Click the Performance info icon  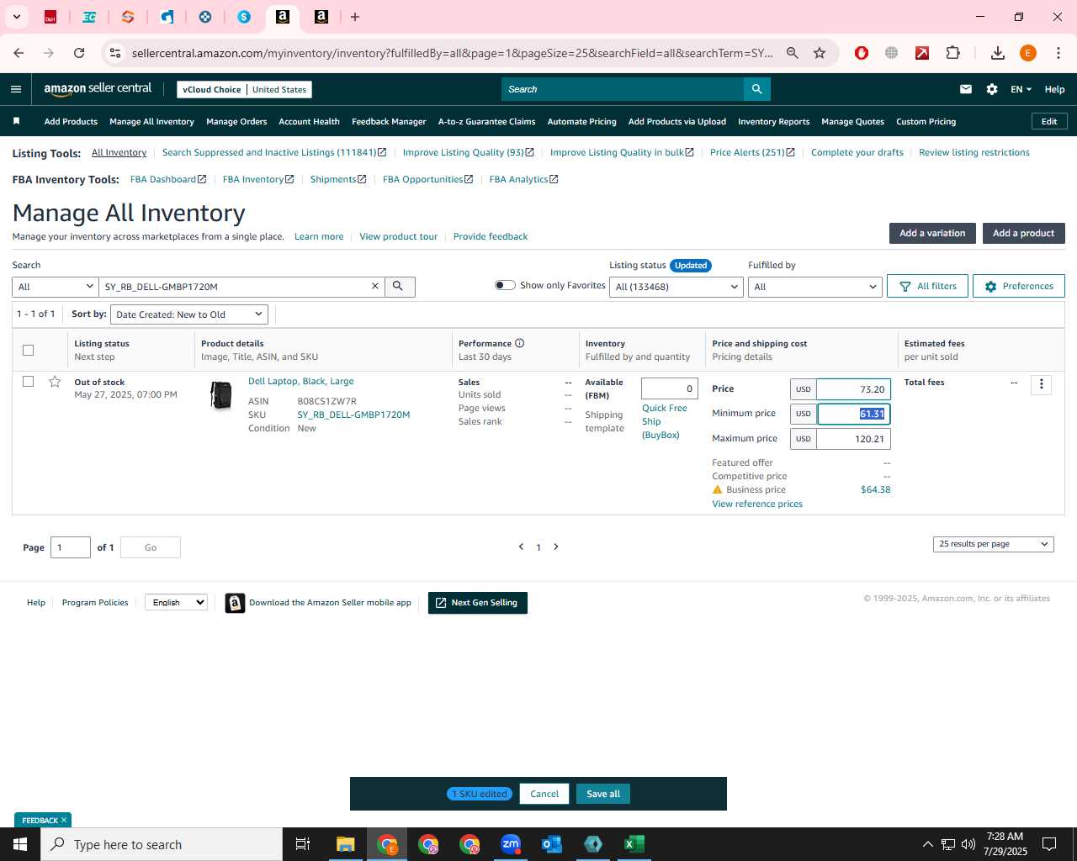[x=519, y=343]
